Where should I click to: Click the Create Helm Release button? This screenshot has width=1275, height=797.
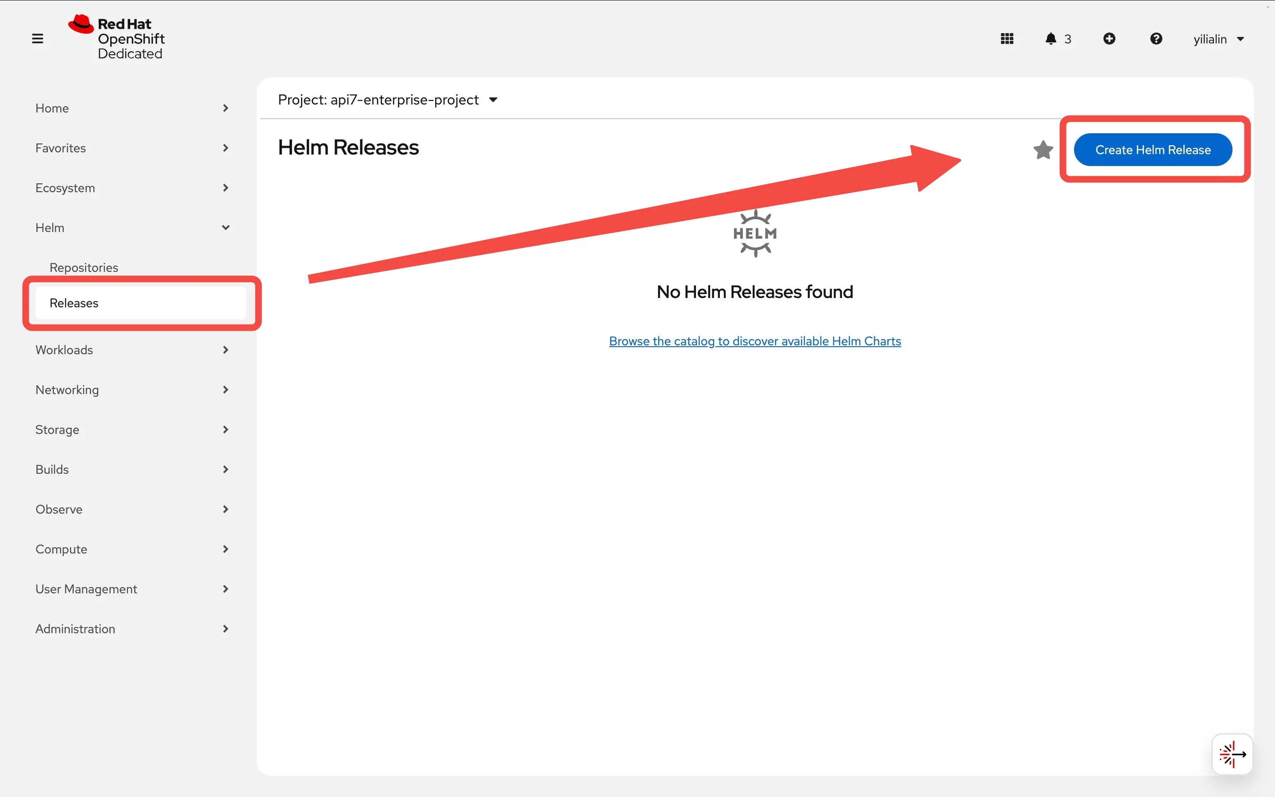(1153, 150)
